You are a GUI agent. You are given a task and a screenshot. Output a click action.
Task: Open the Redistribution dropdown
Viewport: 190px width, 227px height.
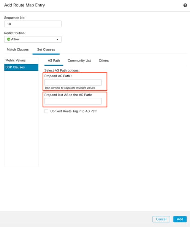[33, 39]
